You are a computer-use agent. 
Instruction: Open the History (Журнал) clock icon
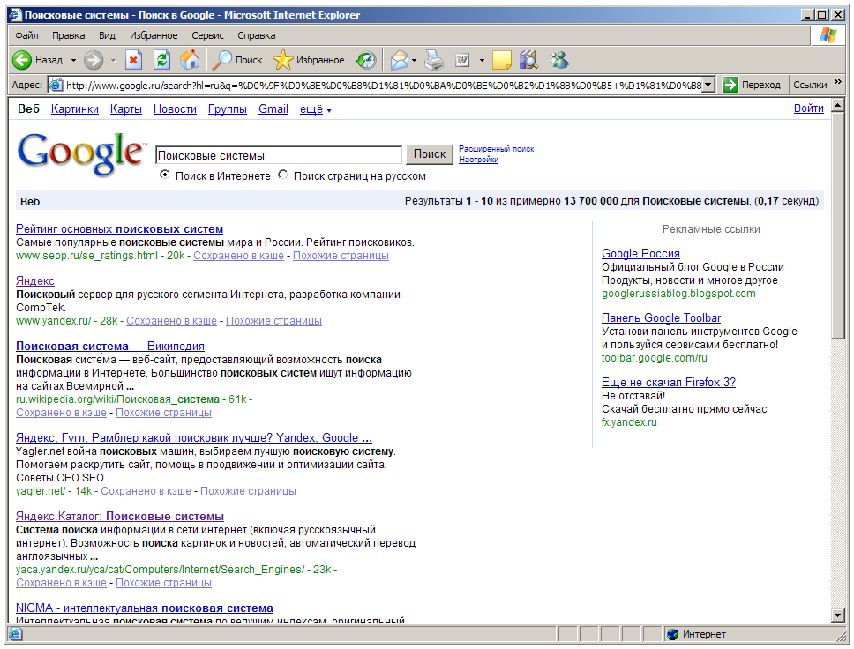pyautogui.click(x=366, y=60)
